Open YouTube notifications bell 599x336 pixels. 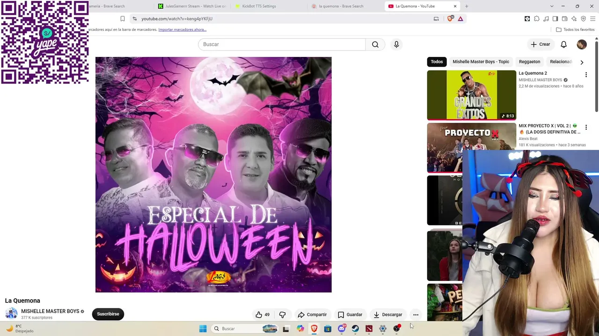pyautogui.click(x=563, y=44)
